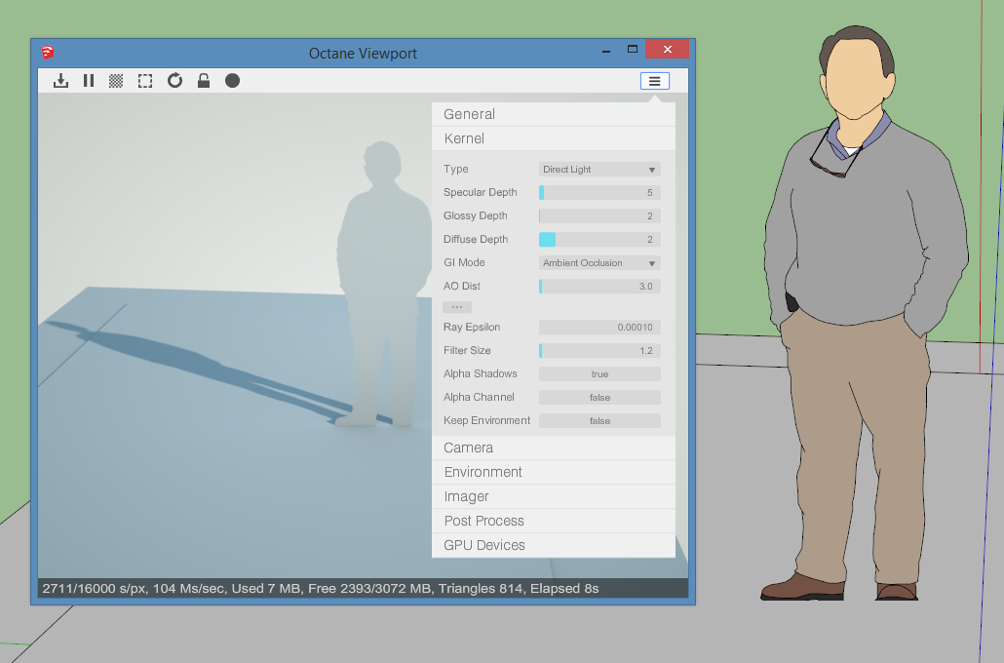The image size is (1004, 663).
Task: Expand the General section
Action: pos(554,114)
